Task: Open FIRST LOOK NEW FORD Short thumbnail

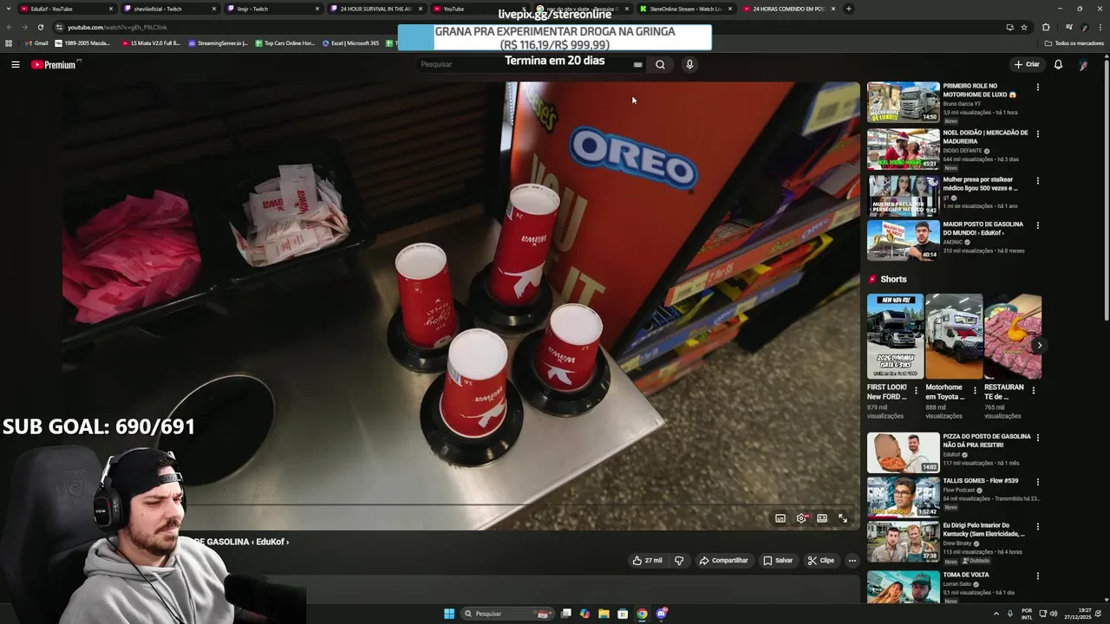Action: (x=894, y=336)
